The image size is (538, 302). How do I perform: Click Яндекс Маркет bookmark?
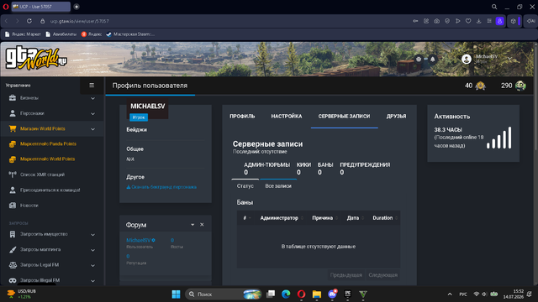click(23, 34)
